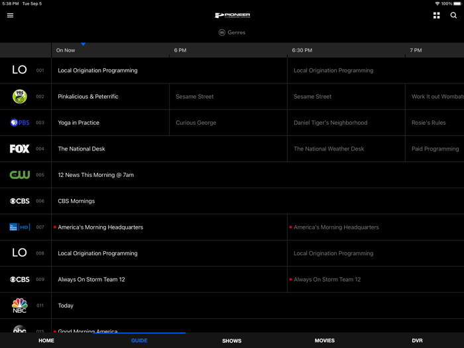Image resolution: width=464 pixels, height=348 pixels.
Task: Open CBS Mornings program
Action: [258, 201]
